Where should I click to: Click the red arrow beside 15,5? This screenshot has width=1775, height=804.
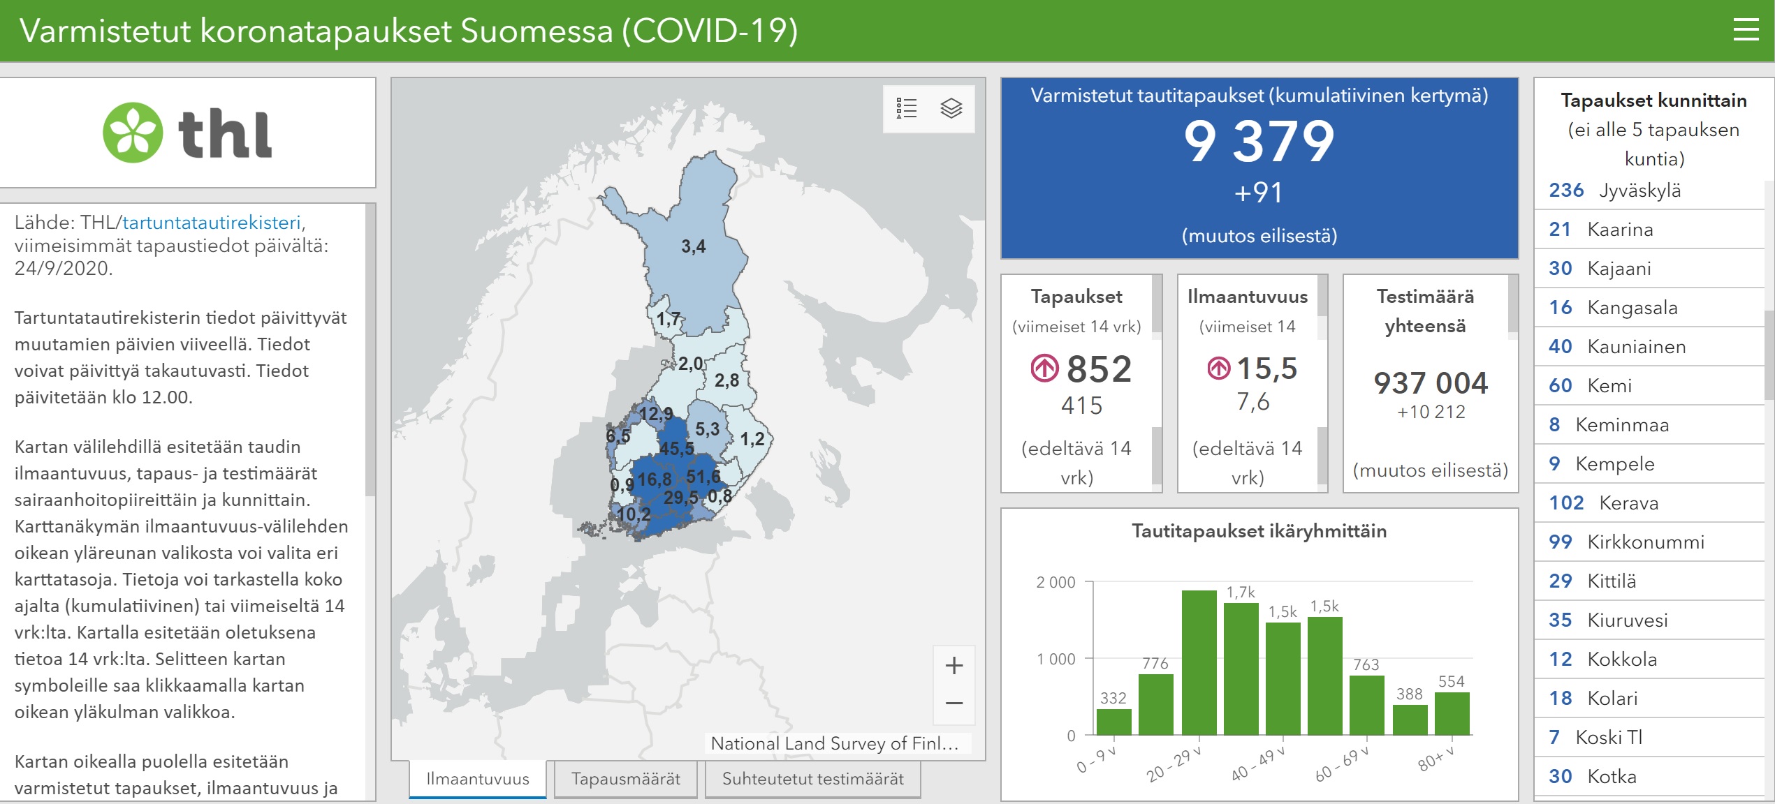coord(1218,368)
